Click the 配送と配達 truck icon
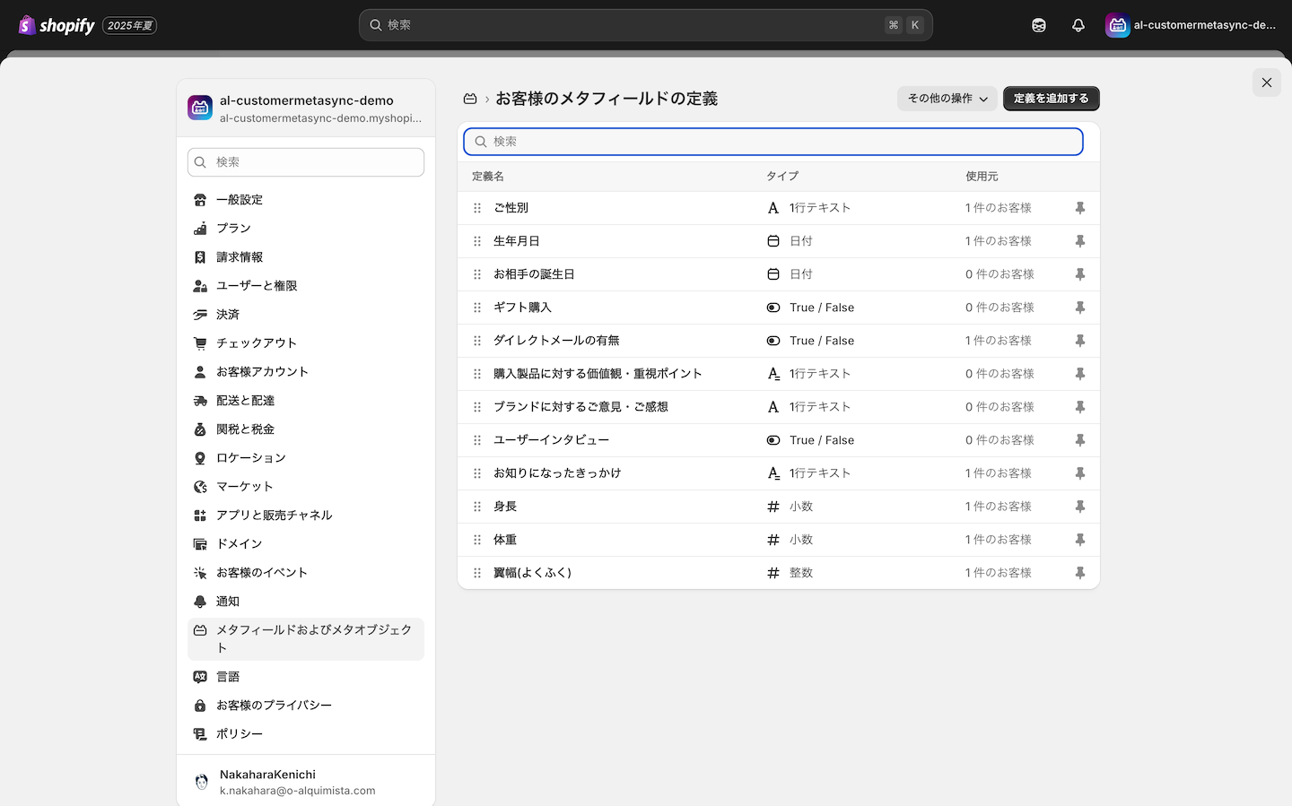This screenshot has width=1292, height=806. (200, 401)
